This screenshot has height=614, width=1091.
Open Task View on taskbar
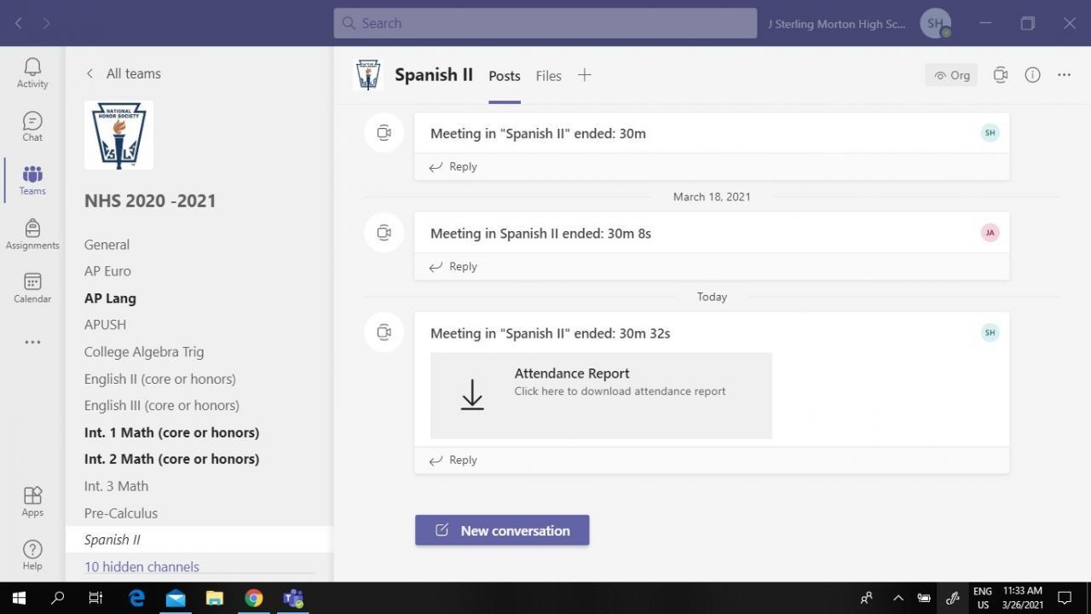click(x=95, y=598)
